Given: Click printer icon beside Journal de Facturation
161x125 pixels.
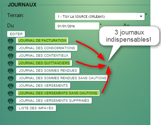Looking at the screenshot, I should (x=11, y=41).
